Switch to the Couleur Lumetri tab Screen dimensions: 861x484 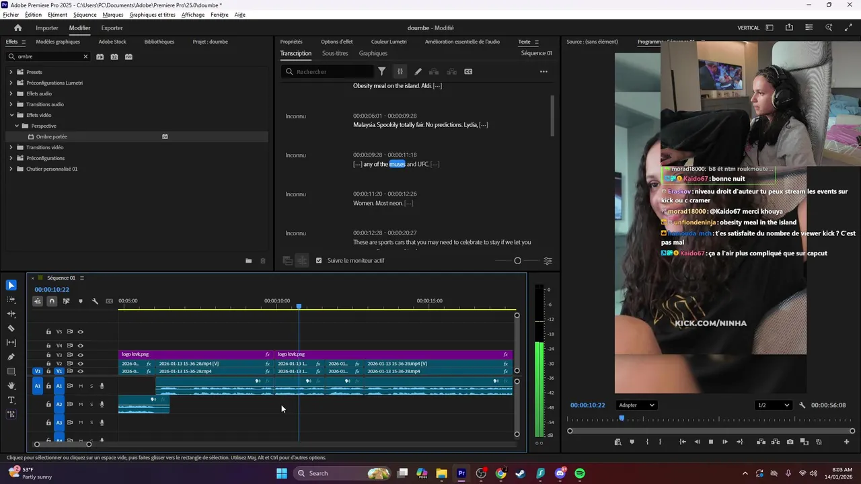click(389, 42)
